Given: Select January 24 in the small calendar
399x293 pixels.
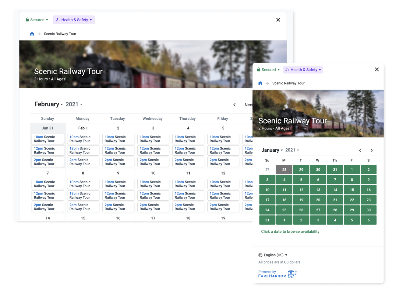Looking at the screenshot, I should (x=267, y=210).
